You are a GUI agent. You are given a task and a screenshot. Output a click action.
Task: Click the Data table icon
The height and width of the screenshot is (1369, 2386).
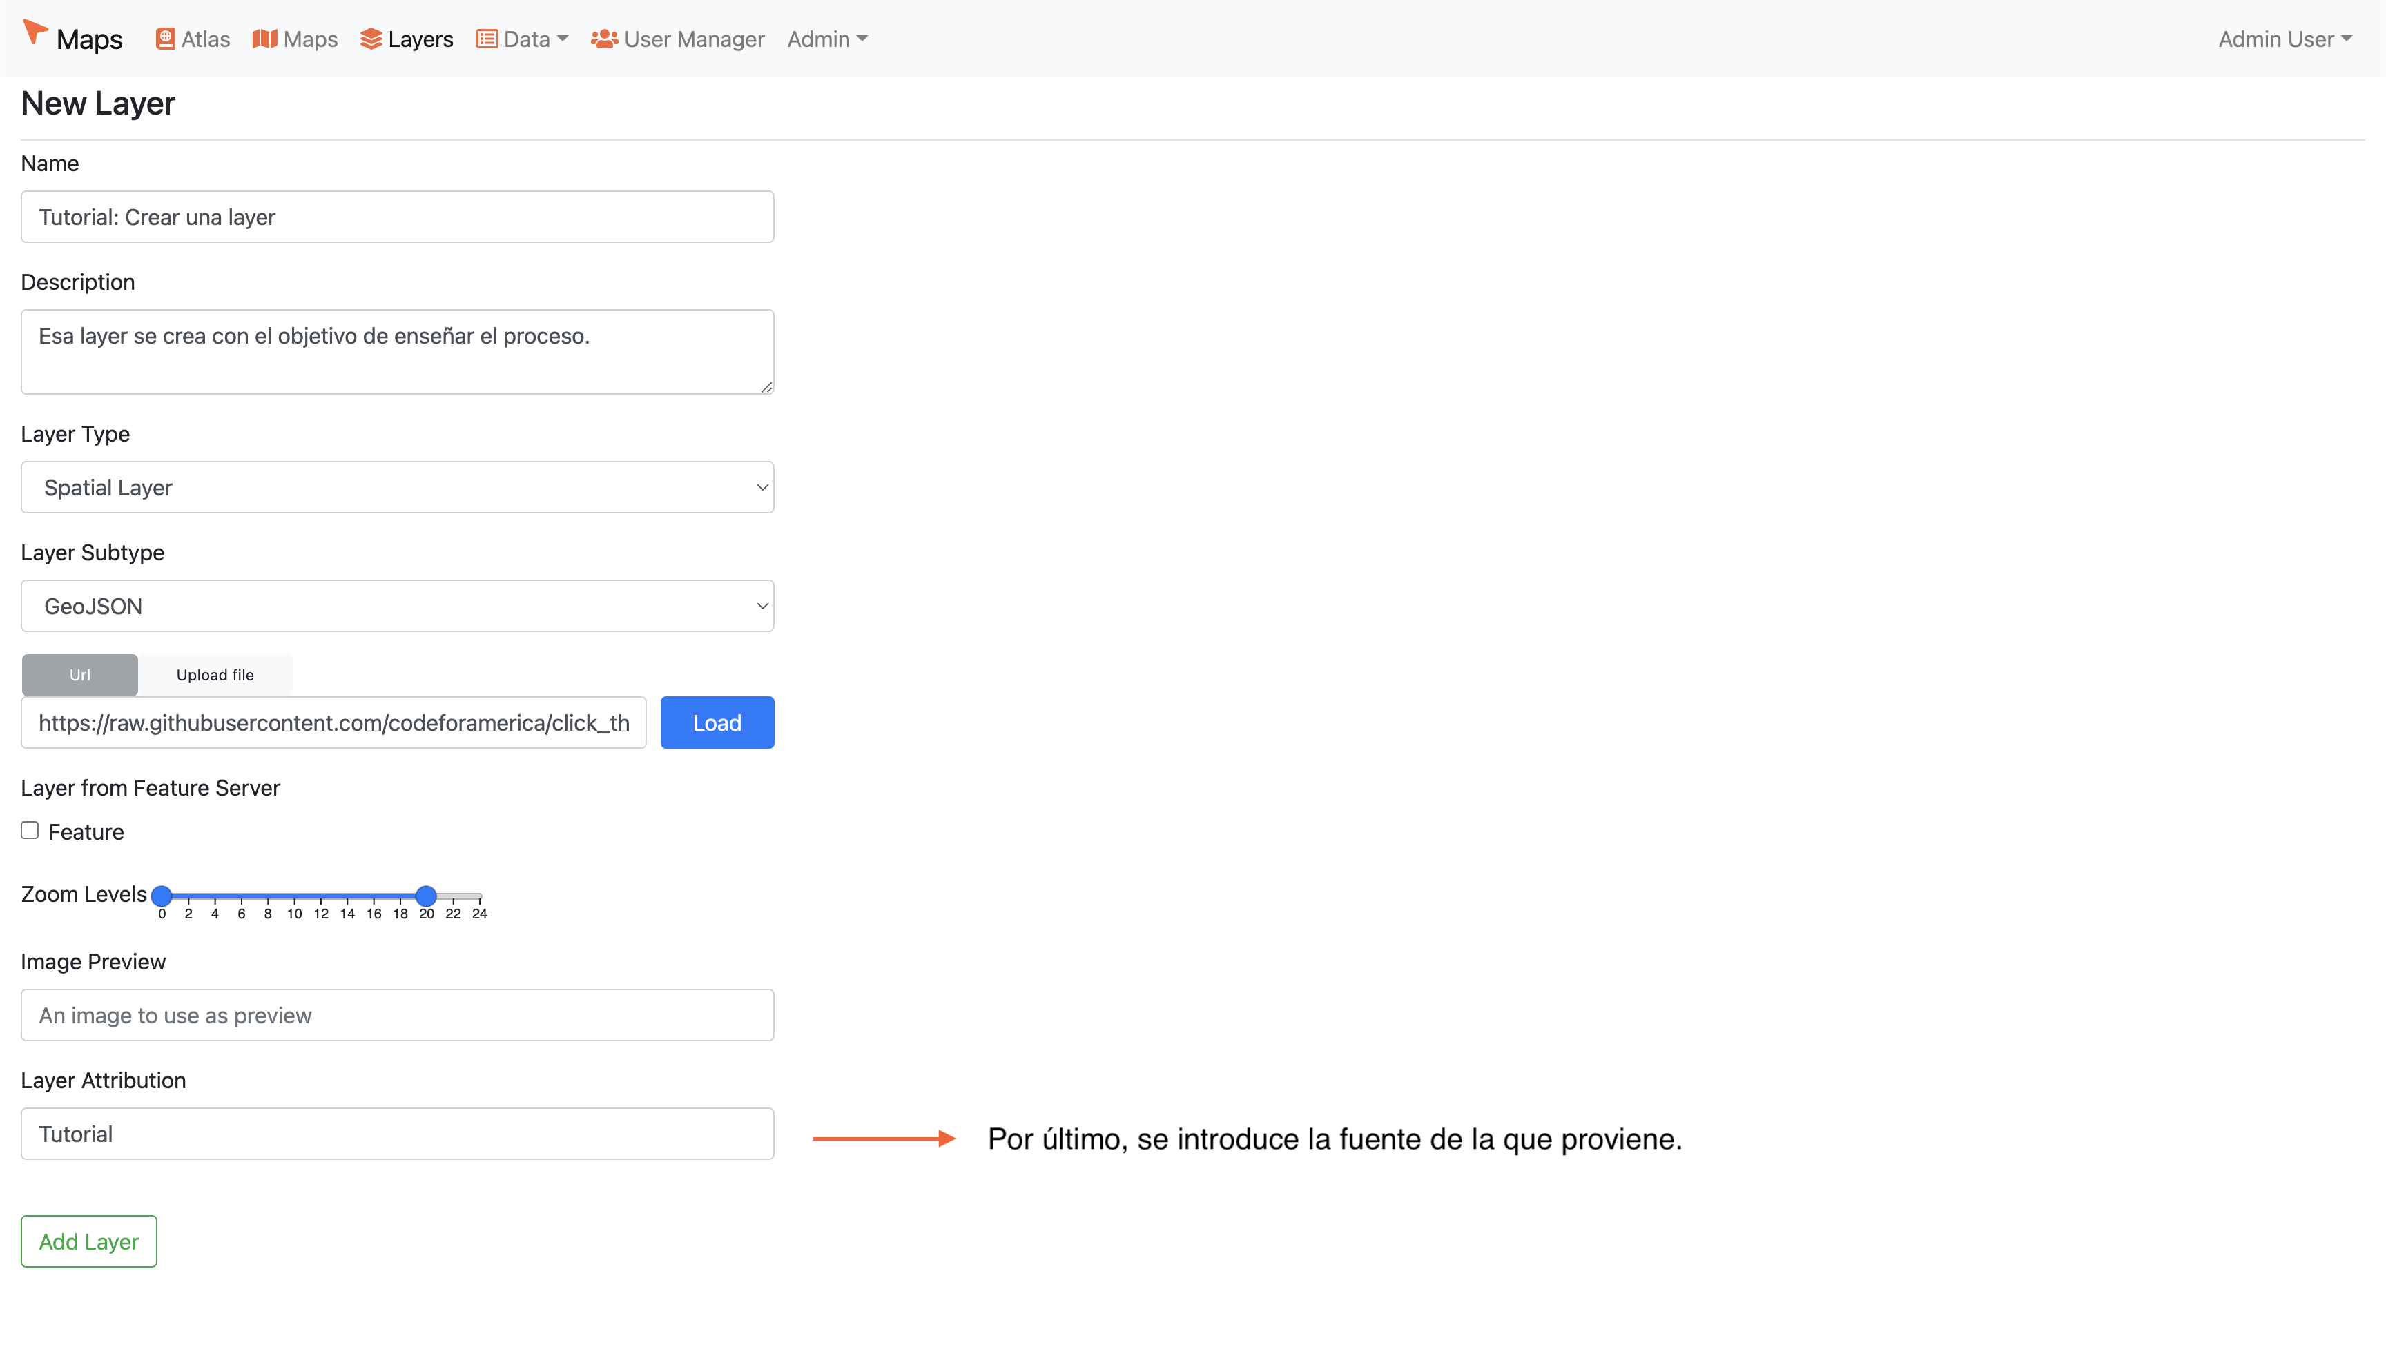coord(486,39)
